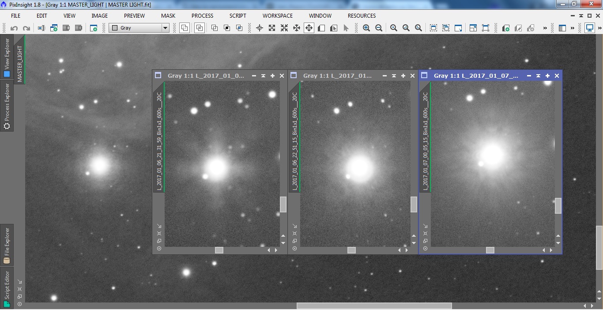The height and width of the screenshot is (310, 603).
Task: Click the diagonal arrow icon in second window's corner
Action: (x=294, y=226)
